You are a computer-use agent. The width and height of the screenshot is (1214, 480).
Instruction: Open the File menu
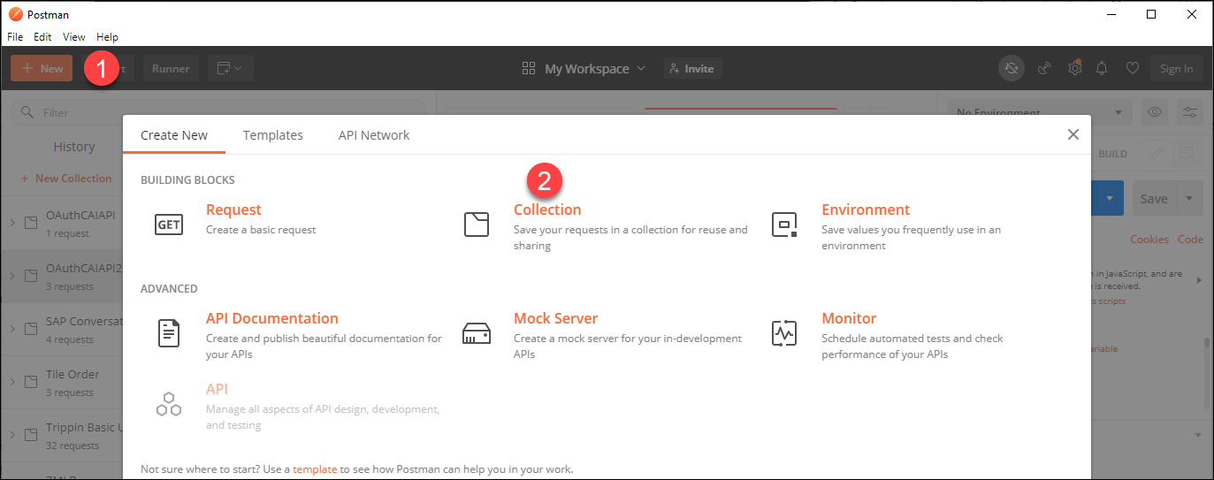[14, 37]
